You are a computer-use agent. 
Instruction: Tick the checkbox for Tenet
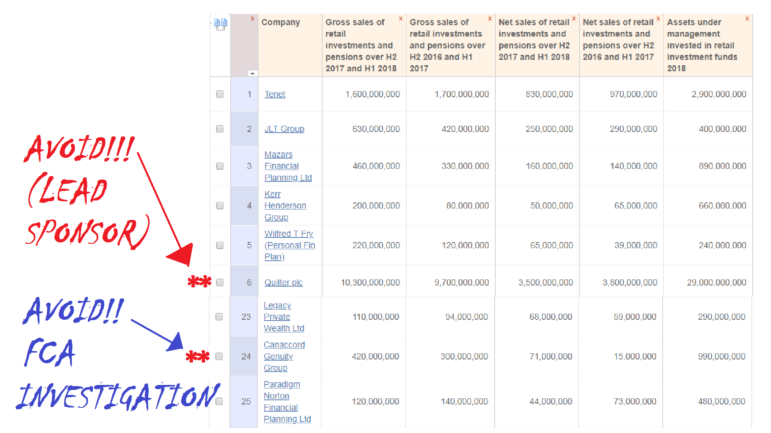coord(220,94)
